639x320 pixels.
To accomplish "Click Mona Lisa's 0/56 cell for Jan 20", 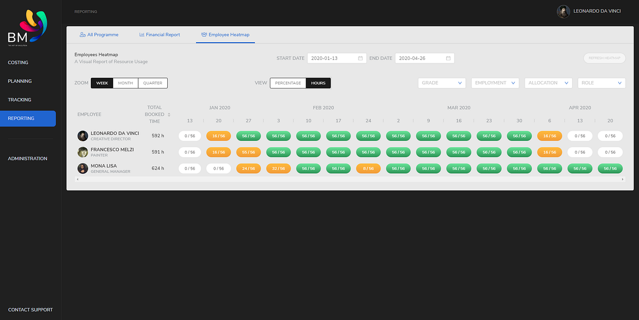I will (219, 169).
